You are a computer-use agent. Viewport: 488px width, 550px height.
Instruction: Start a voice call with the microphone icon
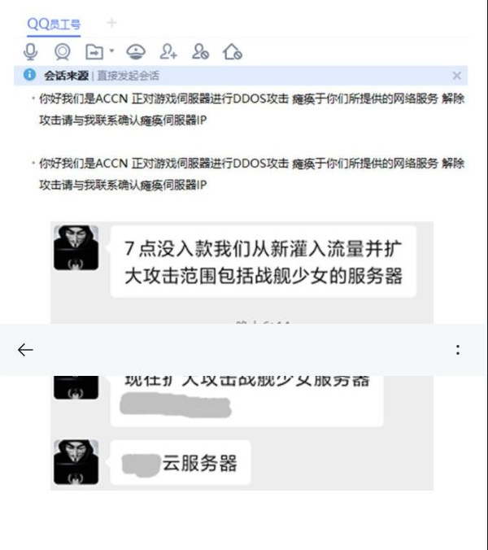31,52
